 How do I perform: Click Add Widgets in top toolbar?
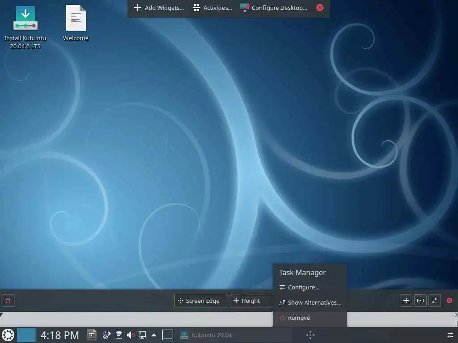click(159, 8)
